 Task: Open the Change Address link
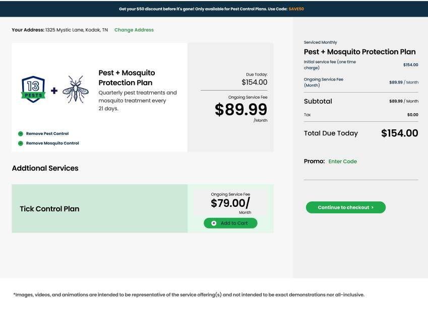tap(134, 30)
